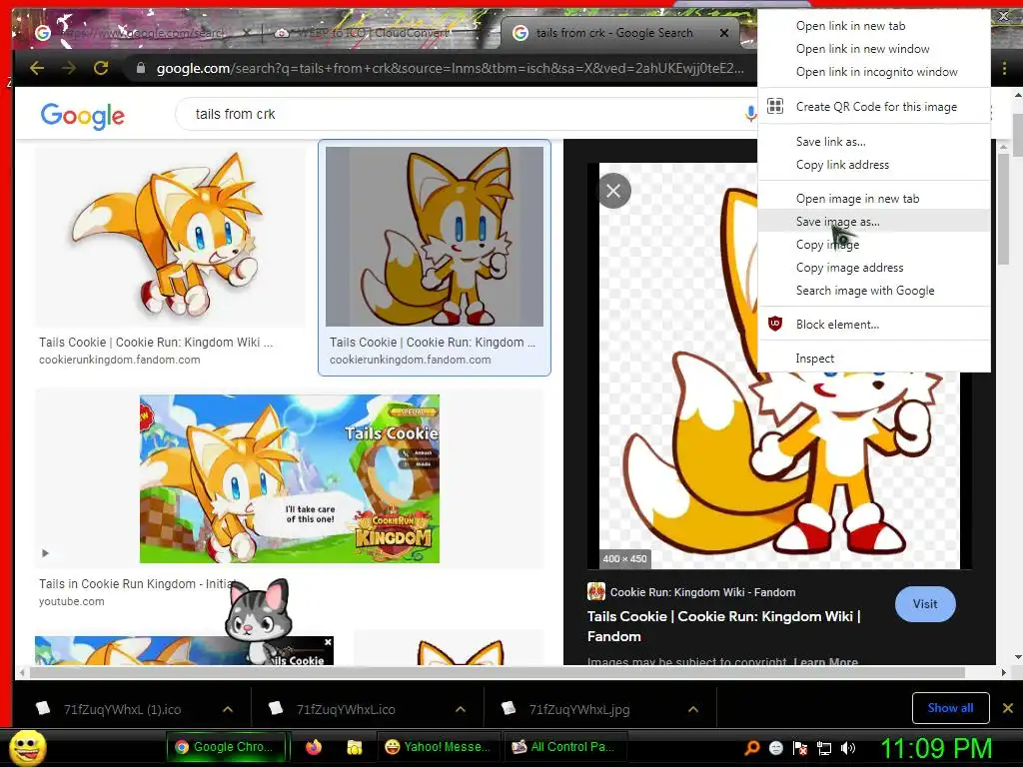Click the padlock site info icon

tap(140, 68)
